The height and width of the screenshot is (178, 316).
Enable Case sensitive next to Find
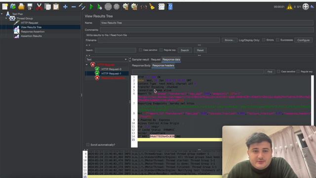coord(278,72)
